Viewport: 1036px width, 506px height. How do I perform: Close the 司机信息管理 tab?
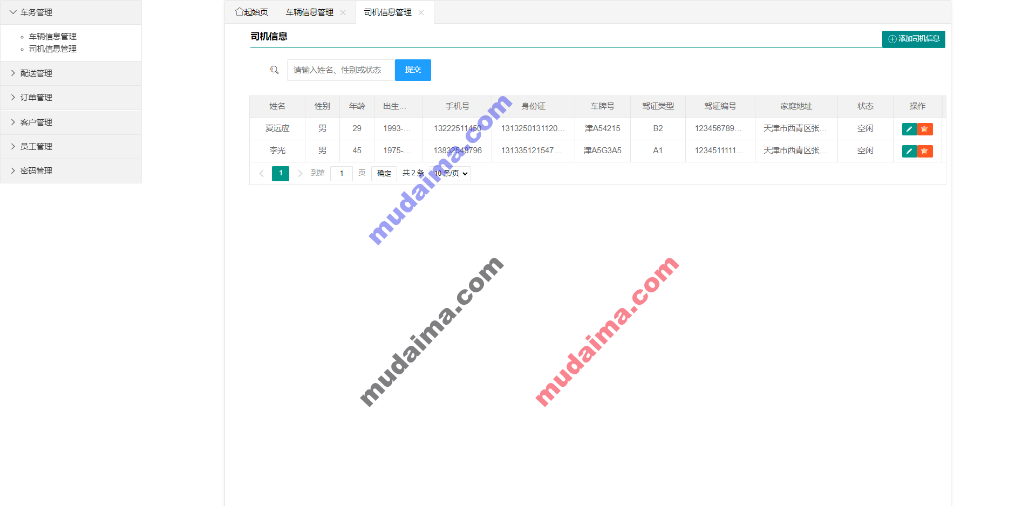[421, 12]
